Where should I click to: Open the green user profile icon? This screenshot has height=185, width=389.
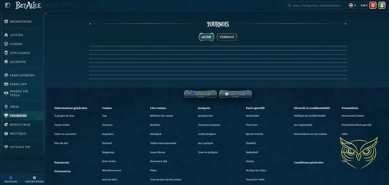coord(382,5)
